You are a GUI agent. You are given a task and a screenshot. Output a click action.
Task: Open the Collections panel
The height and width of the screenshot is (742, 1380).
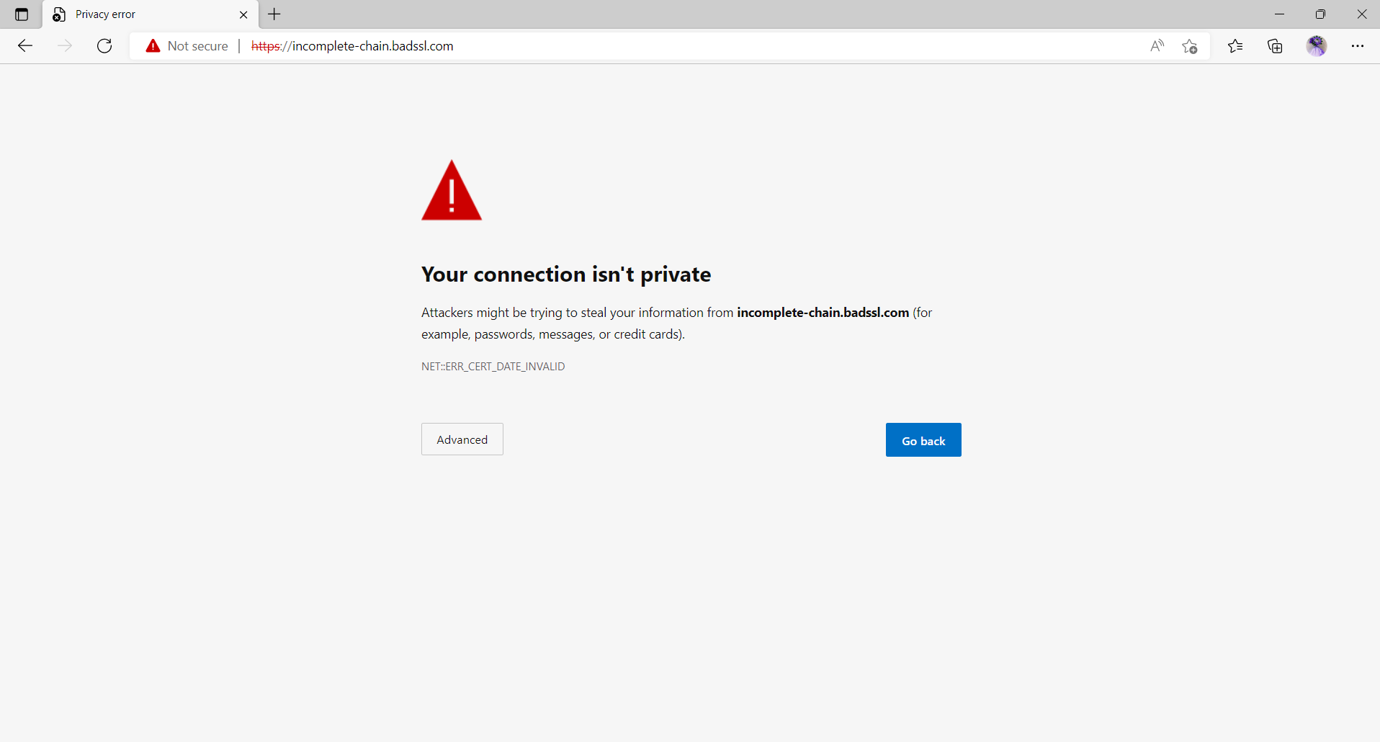[x=1274, y=45]
